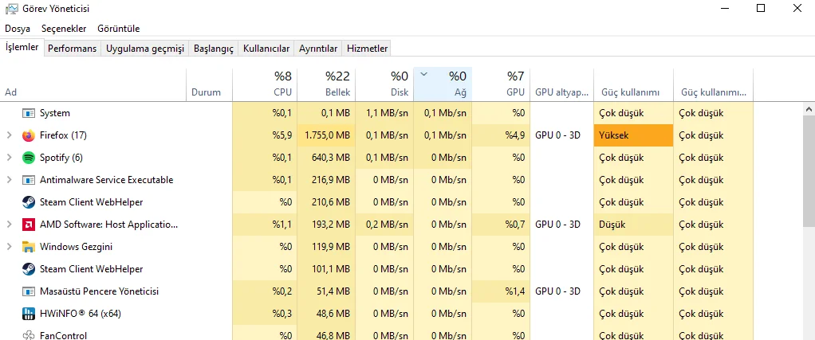Click the HWiNFO 64 process icon
815x340 pixels.
point(29,314)
